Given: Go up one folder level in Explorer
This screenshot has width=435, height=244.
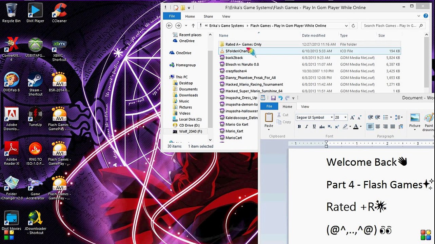Looking at the screenshot, I should 193,26.
